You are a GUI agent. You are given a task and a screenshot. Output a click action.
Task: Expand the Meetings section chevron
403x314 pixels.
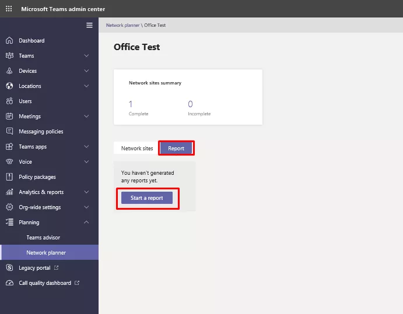pyautogui.click(x=86, y=117)
